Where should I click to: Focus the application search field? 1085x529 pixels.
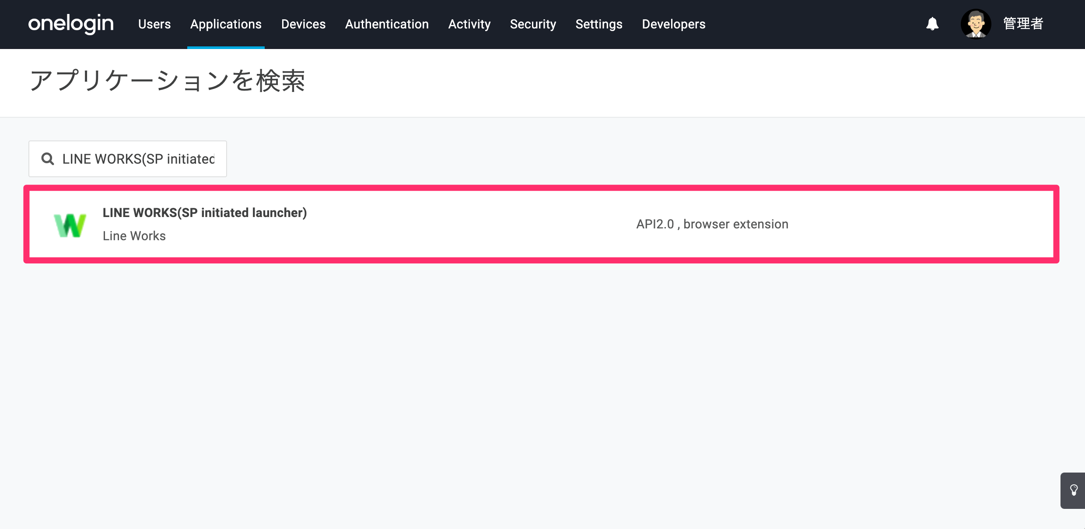[x=128, y=159]
